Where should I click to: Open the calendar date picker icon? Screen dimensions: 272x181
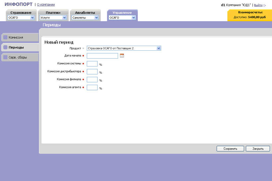(122, 56)
